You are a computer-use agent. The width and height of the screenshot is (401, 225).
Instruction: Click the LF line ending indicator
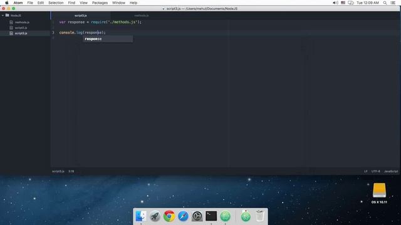coord(366,171)
